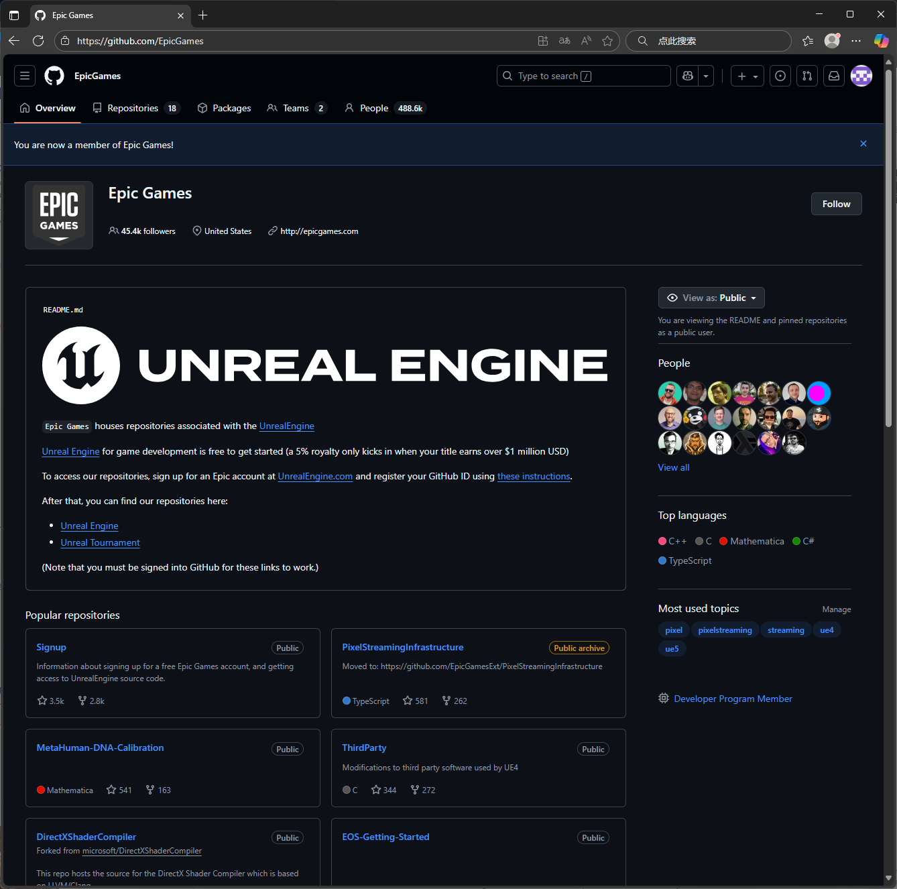Screen dimensions: 897x889
Task: Switch to the Repositories tab
Action: tap(137, 108)
